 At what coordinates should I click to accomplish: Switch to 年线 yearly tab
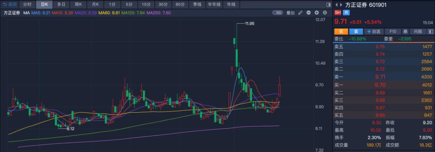coord(231,4)
